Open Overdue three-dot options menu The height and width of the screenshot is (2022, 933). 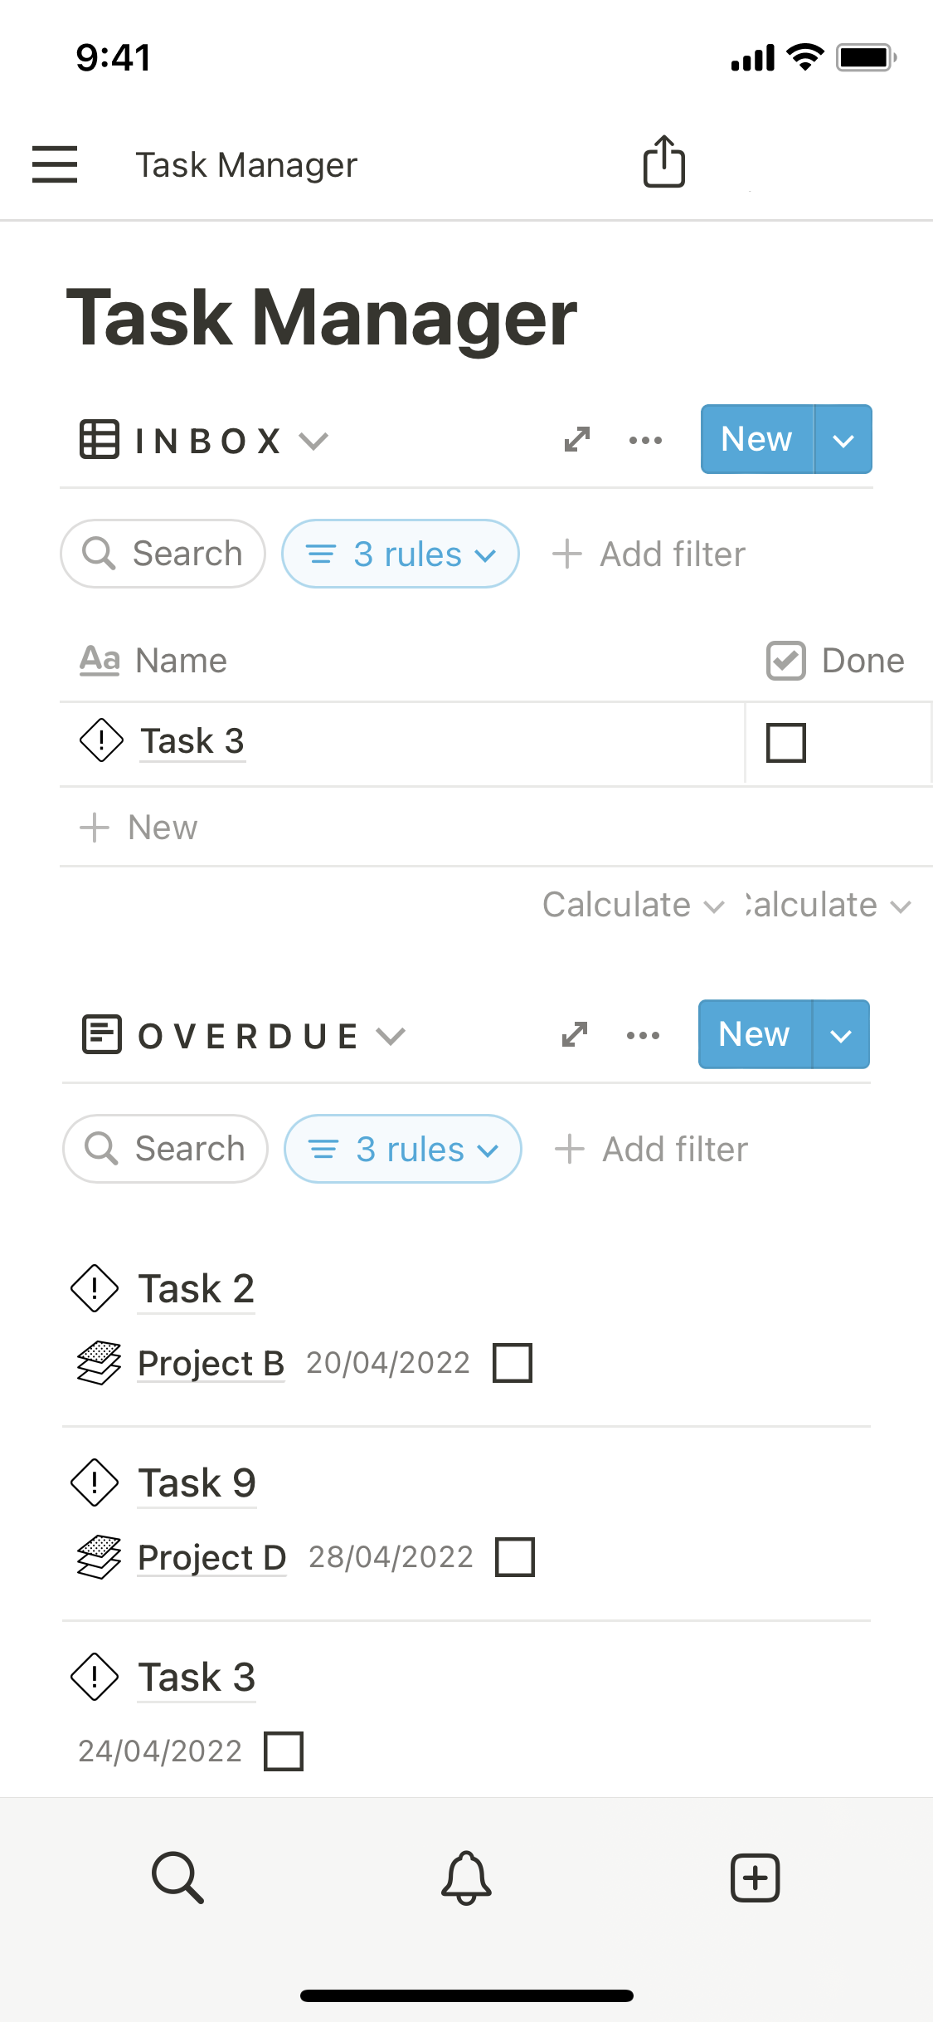tap(643, 1035)
